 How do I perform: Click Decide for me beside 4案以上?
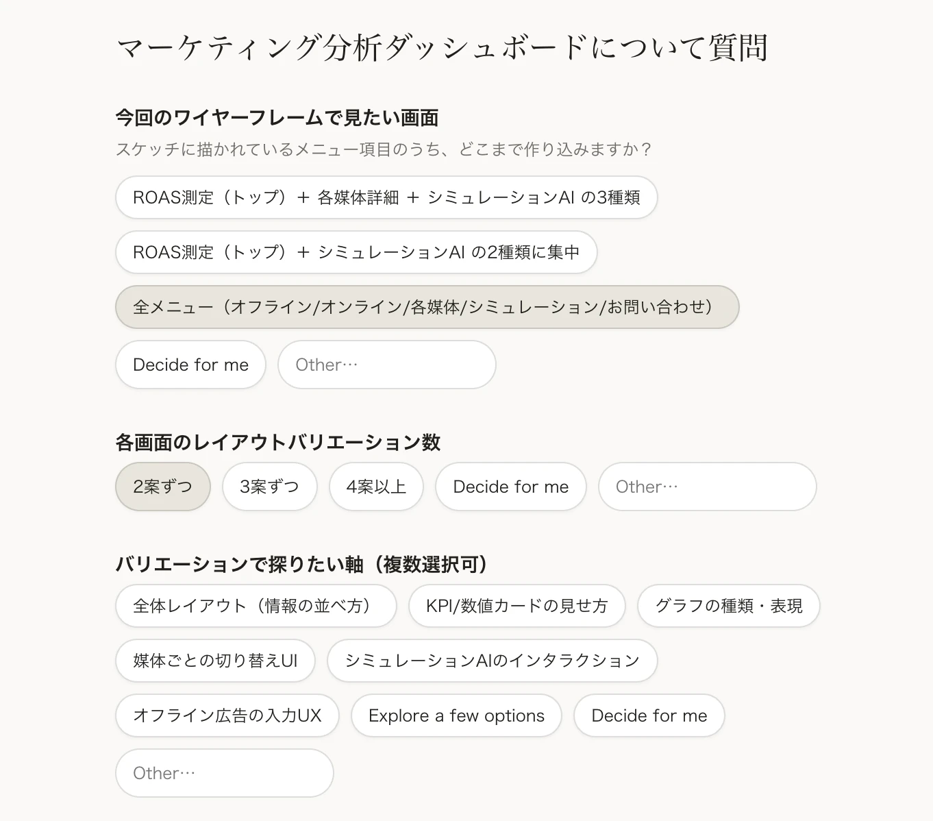coord(511,487)
